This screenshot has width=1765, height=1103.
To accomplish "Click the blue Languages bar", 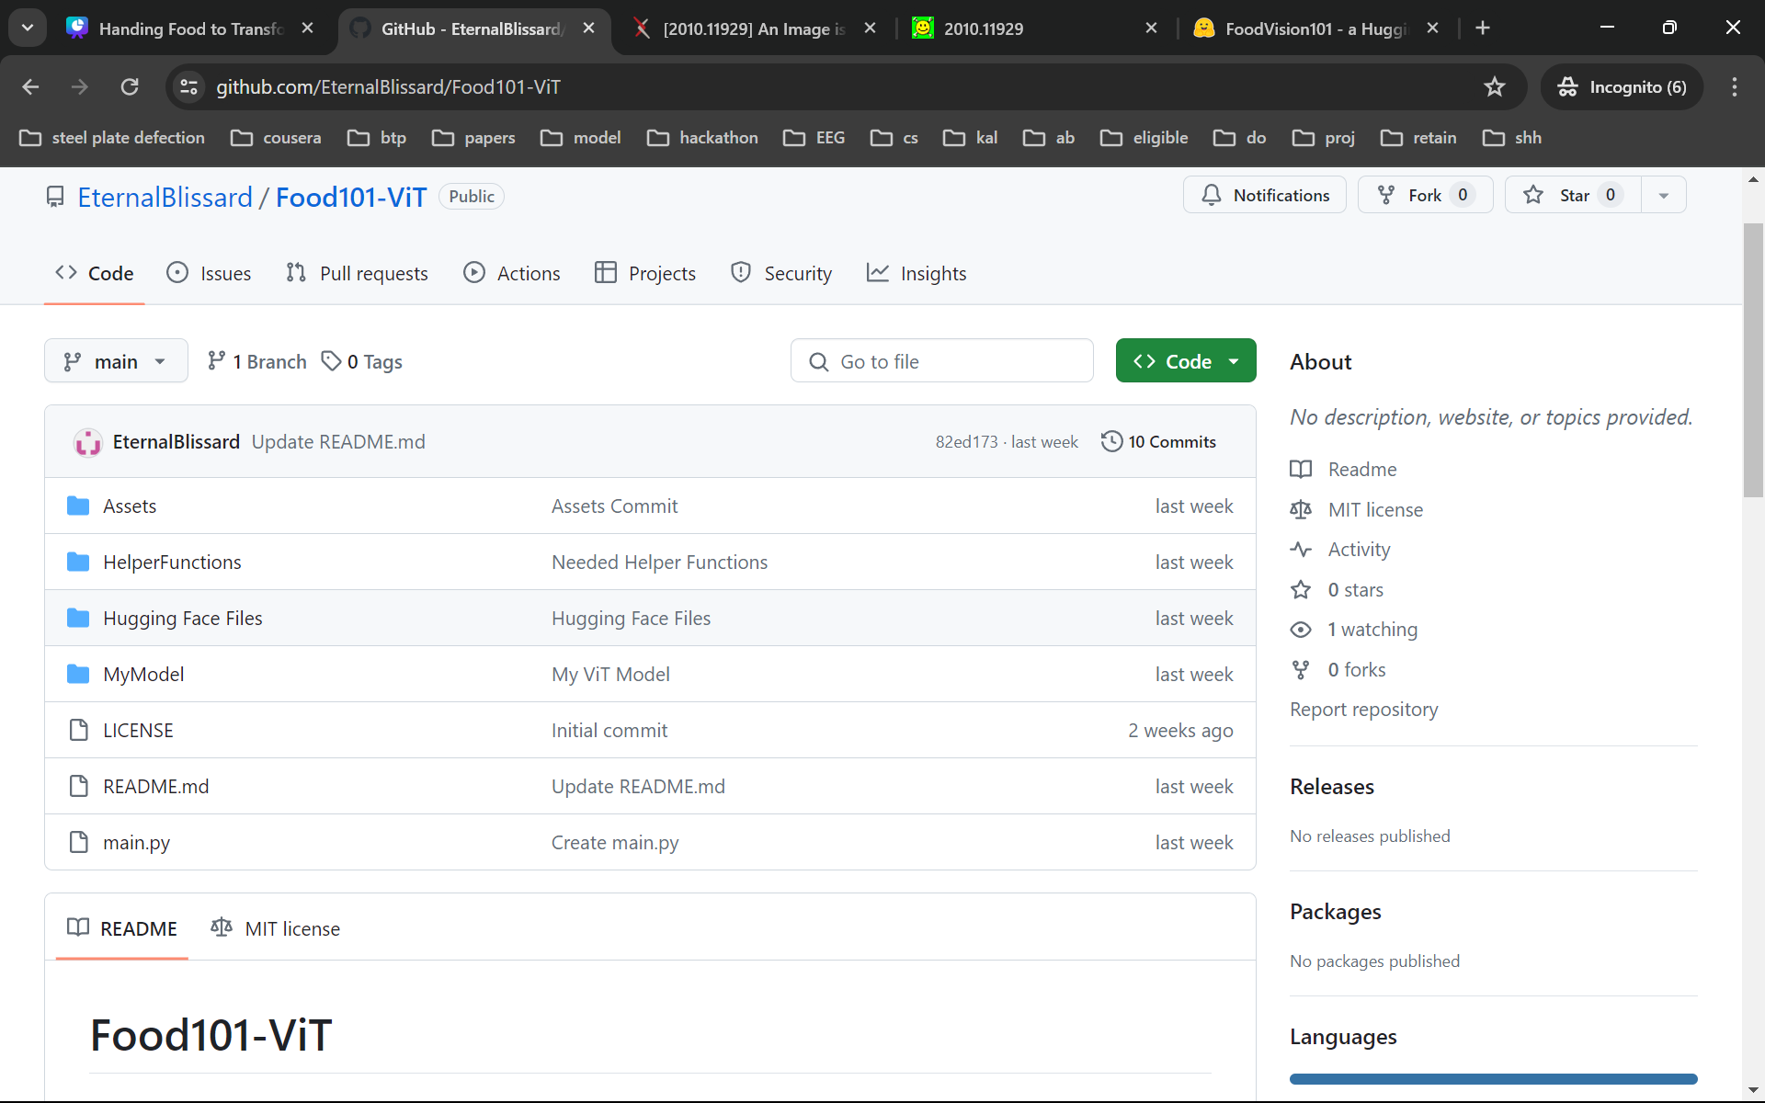I will tap(1493, 1079).
